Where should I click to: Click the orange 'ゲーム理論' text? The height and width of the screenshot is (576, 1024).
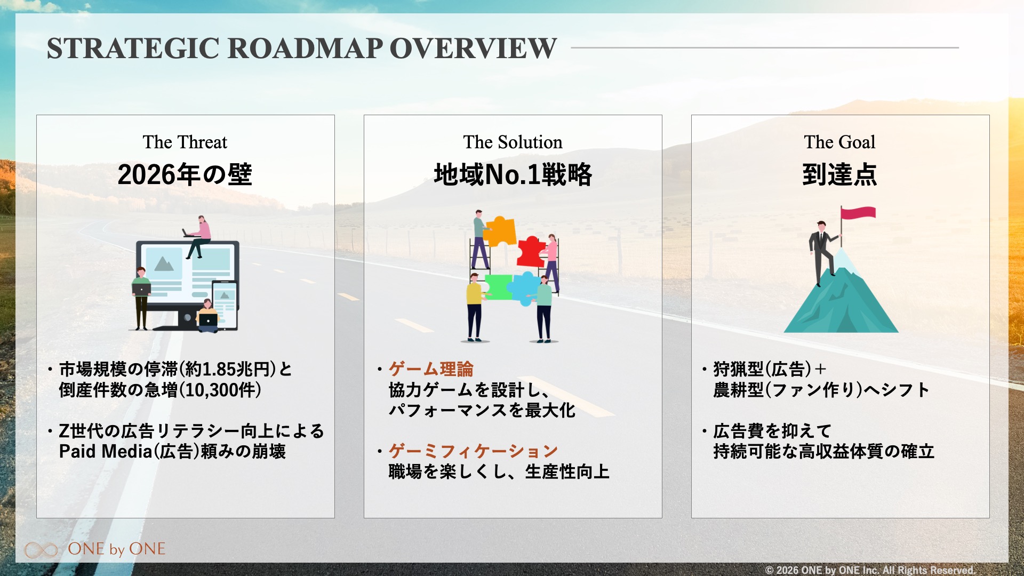pos(431,369)
